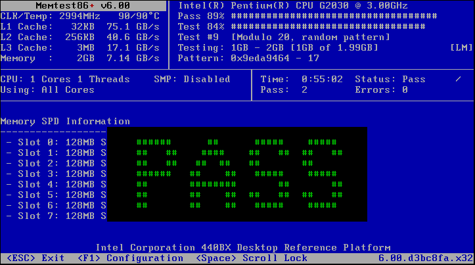
Task: Click the [LM] indicator
Action: [461, 47]
